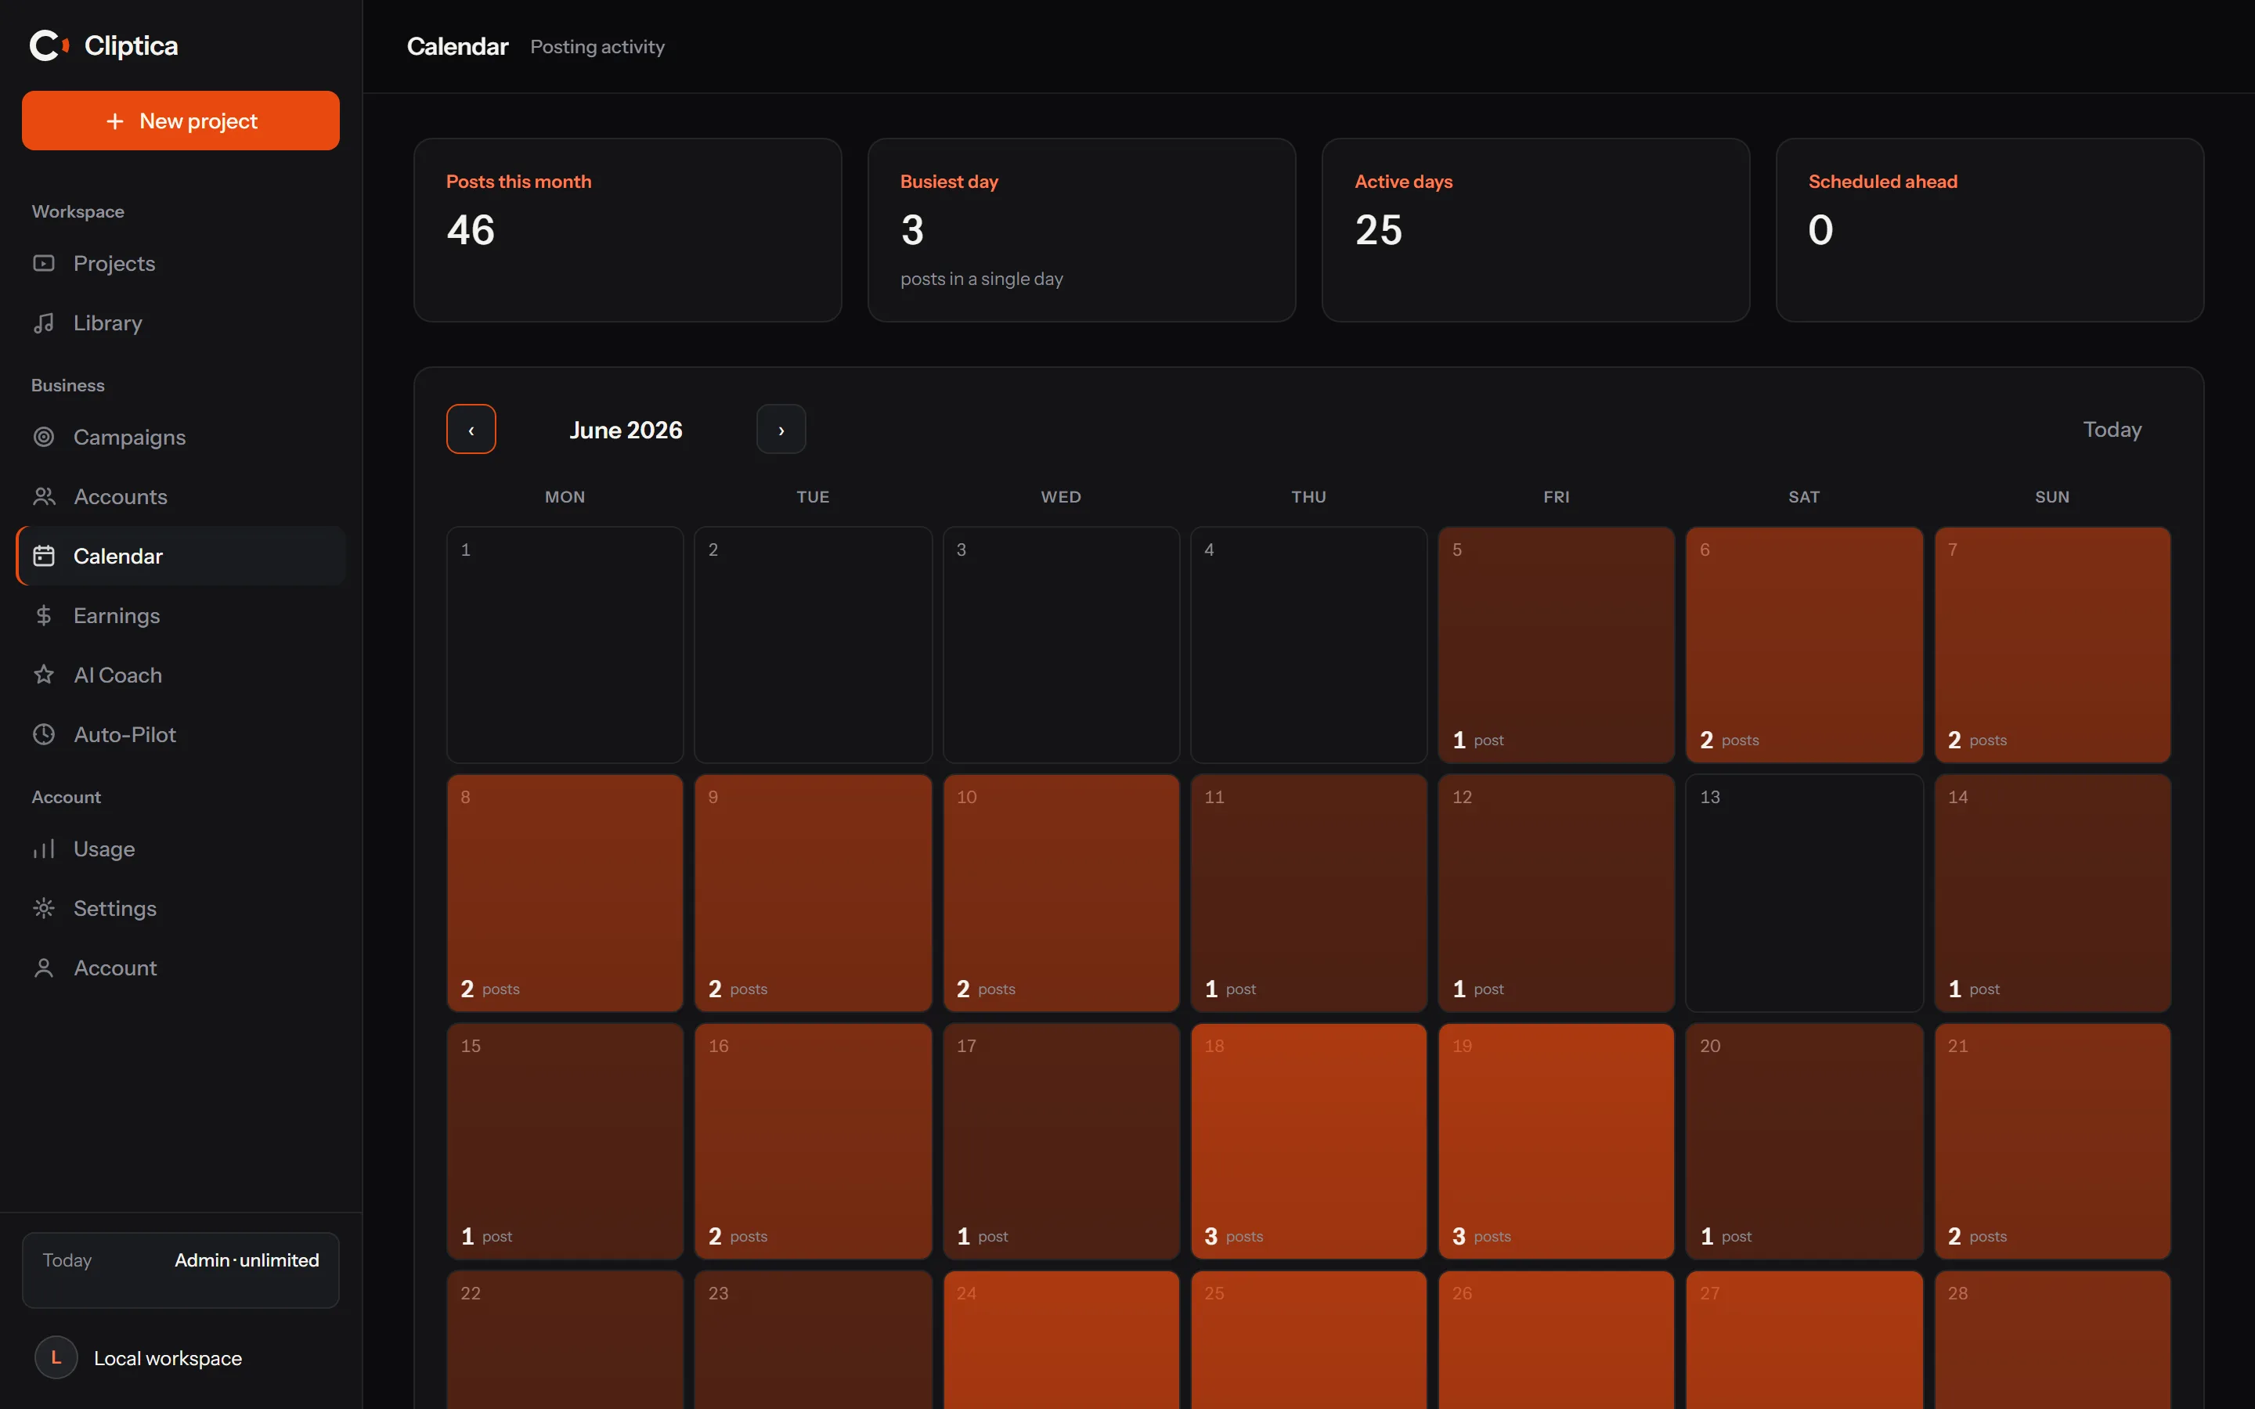Select June 3 calendar cell
2255x1409 pixels.
1062,645
